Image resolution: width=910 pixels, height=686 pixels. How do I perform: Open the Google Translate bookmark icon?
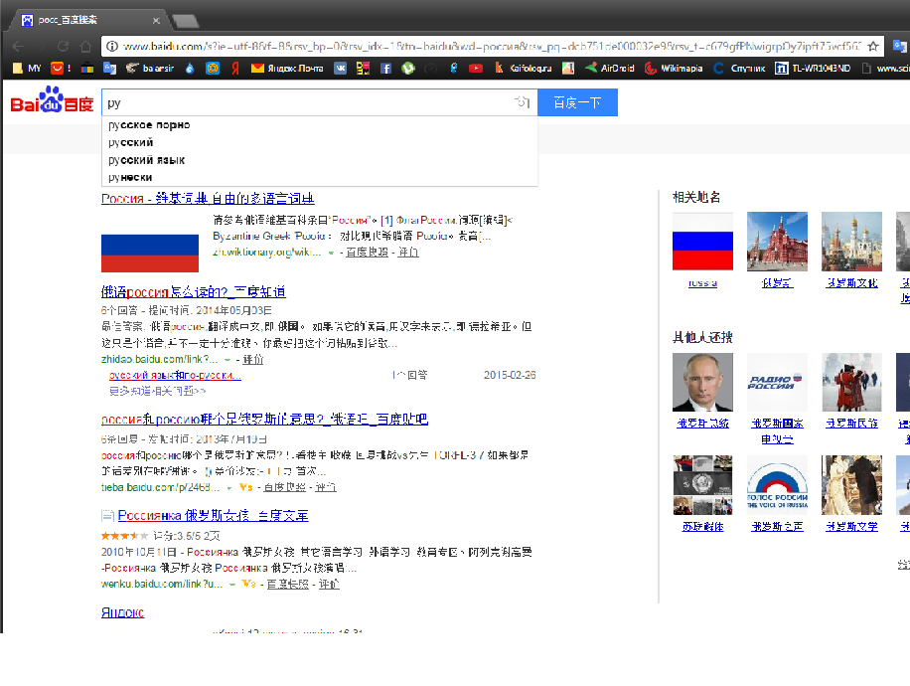pos(109,68)
